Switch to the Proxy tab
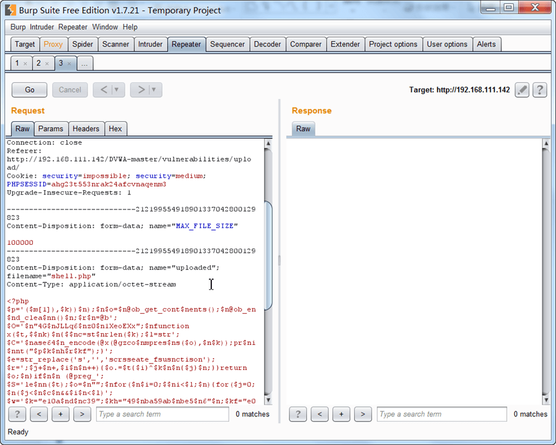The height and width of the screenshot is (445, 556). pyautogui.click(x=53, y=44)
